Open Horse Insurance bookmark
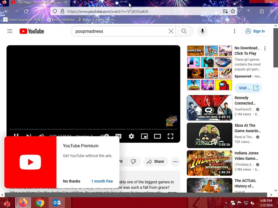Screen dimensions: 278x208 23,19
